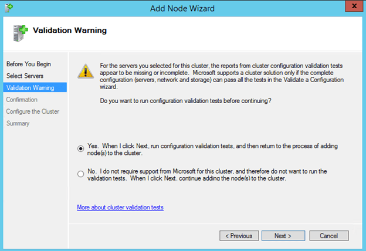Click the server icon beside the page heading
Image resolution: width=366 pixels, height=251 pixels.
click(x=18, y=32)
